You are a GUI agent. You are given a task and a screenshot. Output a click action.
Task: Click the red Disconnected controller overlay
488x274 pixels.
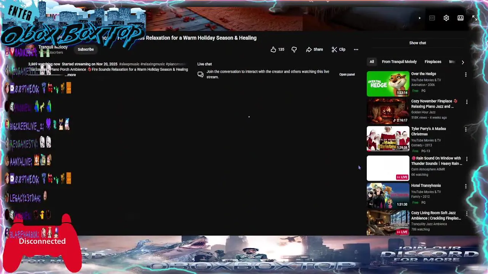click(42, 244)
